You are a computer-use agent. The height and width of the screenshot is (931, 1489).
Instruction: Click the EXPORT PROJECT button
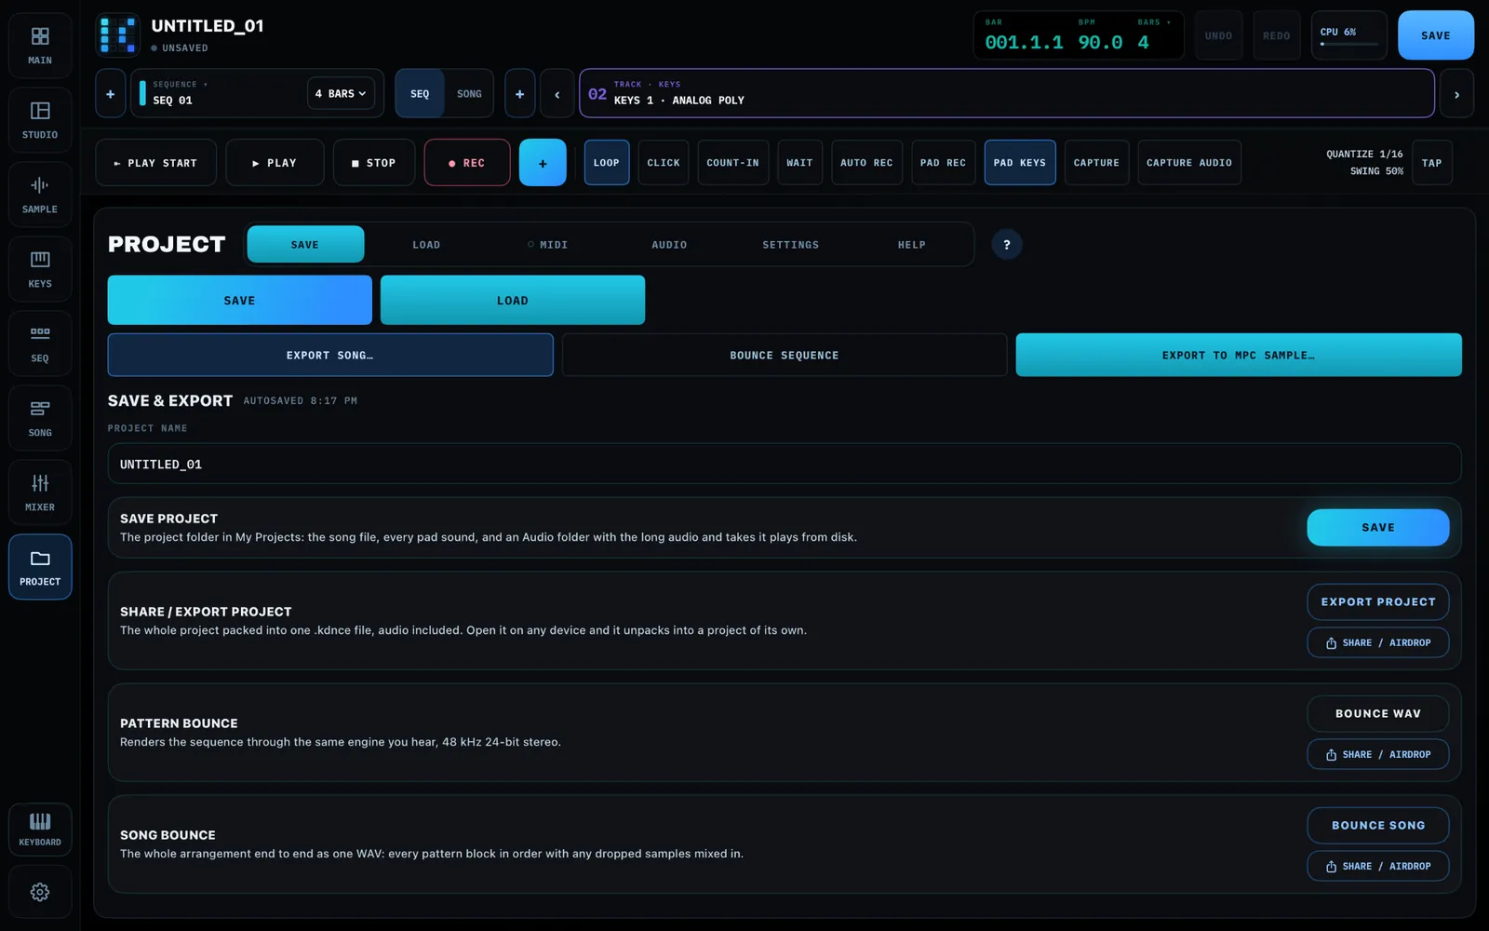[x=1378, y=601]
